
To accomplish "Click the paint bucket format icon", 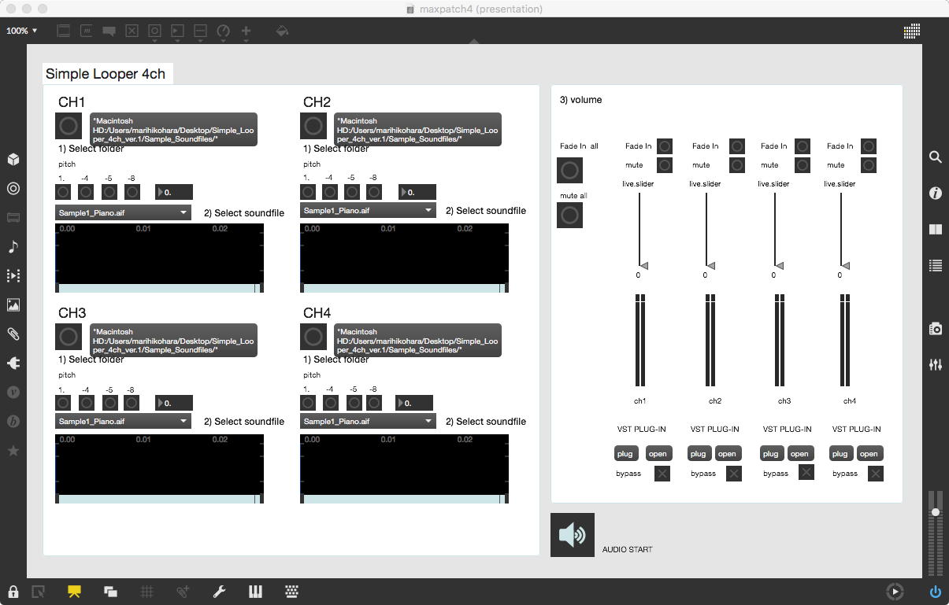I will click(282, 31).
